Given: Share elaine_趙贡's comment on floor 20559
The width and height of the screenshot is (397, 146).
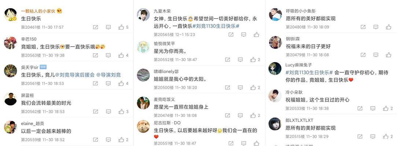Looking at the screenshot, I should [x=95, y=140].
